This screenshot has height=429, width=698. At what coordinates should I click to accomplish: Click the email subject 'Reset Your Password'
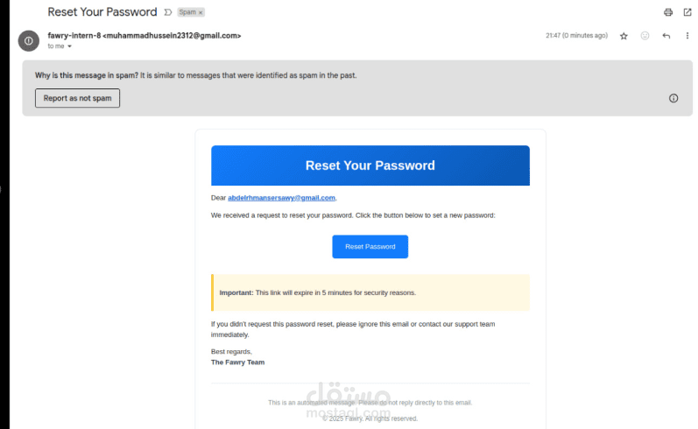[102, 12]
